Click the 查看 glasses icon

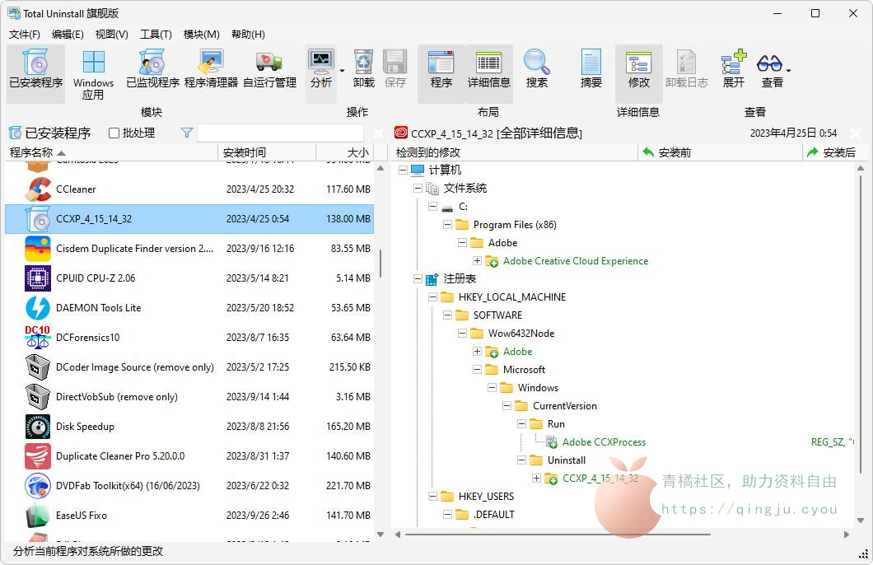click(770, 69)
